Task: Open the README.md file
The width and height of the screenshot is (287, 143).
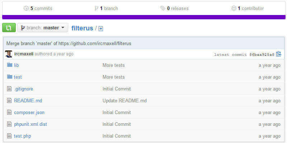Action: tap(28, 100)
